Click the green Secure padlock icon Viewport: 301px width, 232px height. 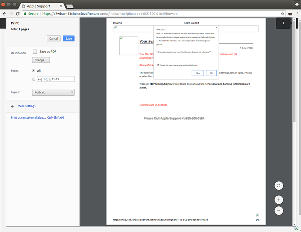point(25,14)
